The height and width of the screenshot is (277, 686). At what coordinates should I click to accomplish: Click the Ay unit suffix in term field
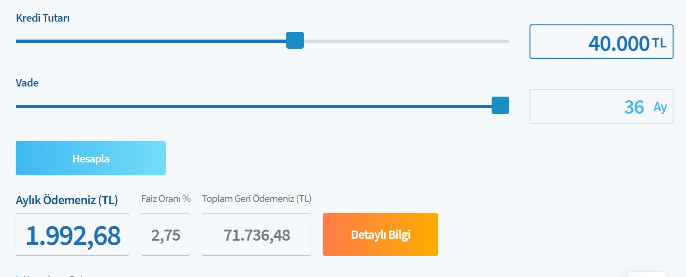point(660,107)
